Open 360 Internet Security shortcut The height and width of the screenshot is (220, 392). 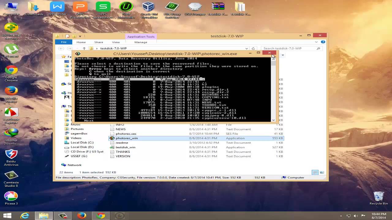[x=11, y=31]
